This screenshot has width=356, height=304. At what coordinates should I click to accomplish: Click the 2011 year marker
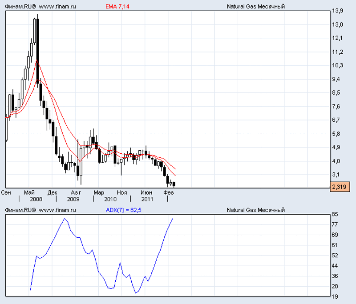[147, 199]
